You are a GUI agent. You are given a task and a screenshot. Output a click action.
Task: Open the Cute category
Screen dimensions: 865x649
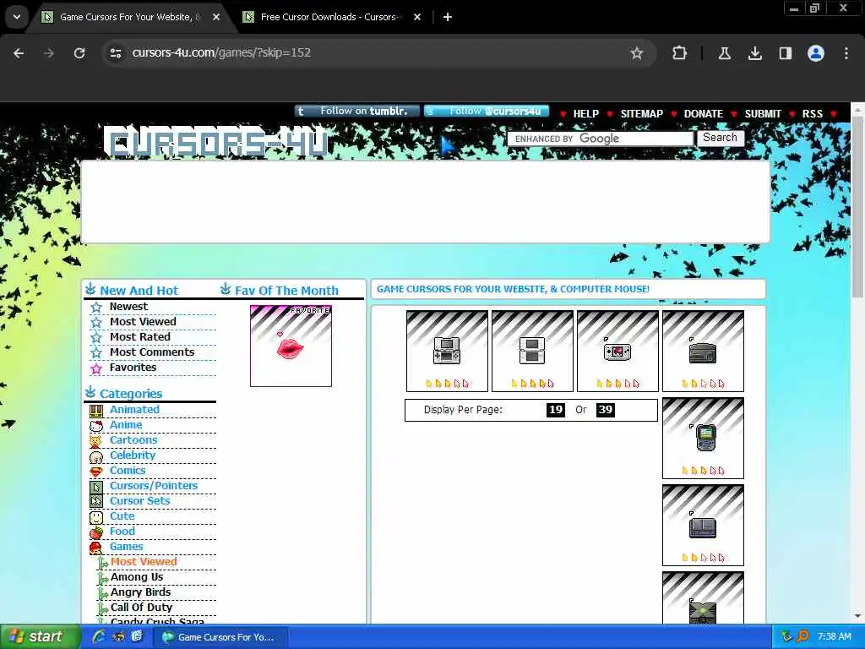tap(122, 516)
